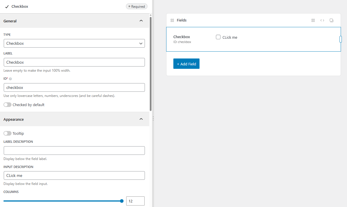347x207 pixels.
Task: Open code view with the angle-brackets icon
Action: 322,20
